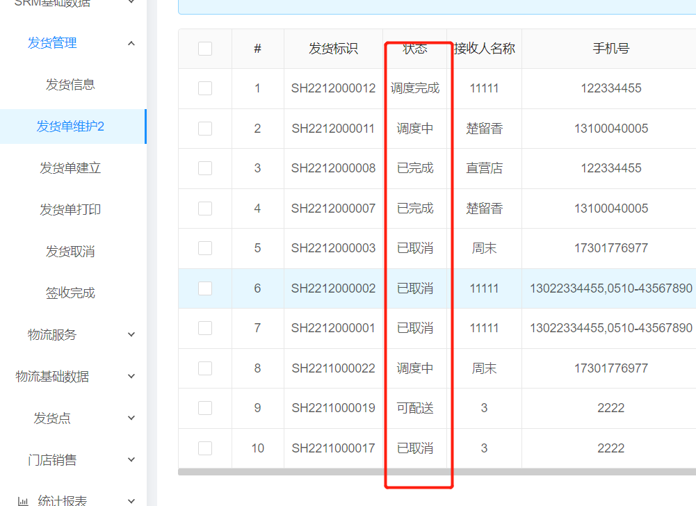The height and width of the screenshot is (506, 696).
Task: Click receiver name 直营店
Action: pyautogui.click(x=484, y=168)
